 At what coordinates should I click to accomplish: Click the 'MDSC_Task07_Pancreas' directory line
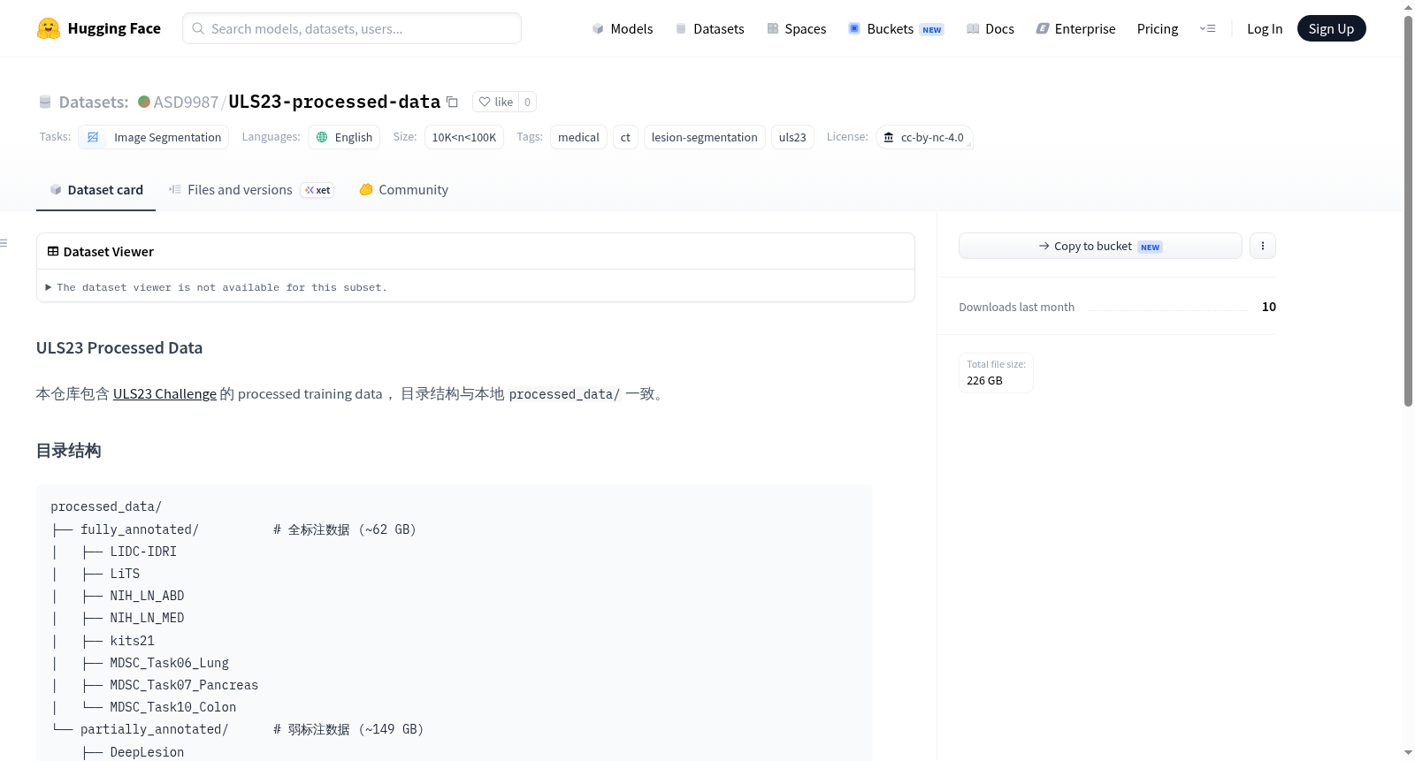pyautogui.click(x=184, y=685)
